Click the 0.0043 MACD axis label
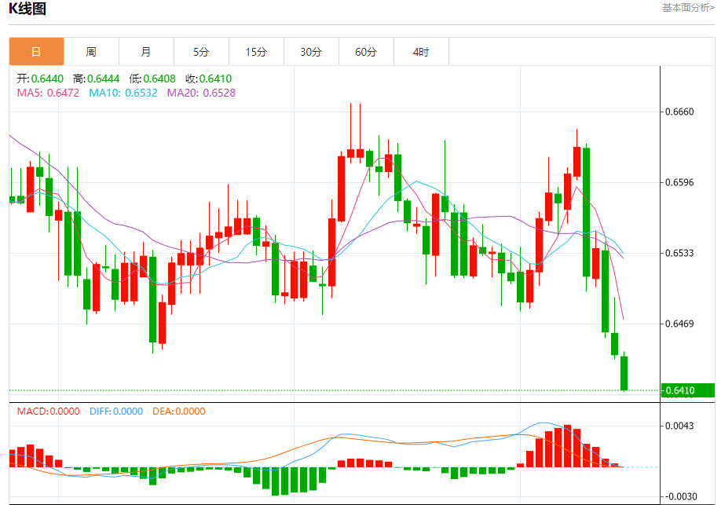Screen dimensions: 721x505 point(679,426)
